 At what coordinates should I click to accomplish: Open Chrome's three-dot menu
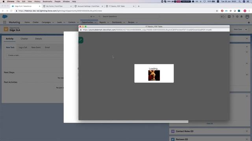click(x=249, y=11)
